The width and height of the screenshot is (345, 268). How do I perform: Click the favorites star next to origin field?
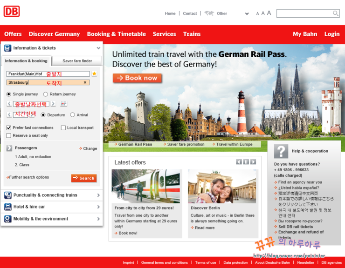94,74
